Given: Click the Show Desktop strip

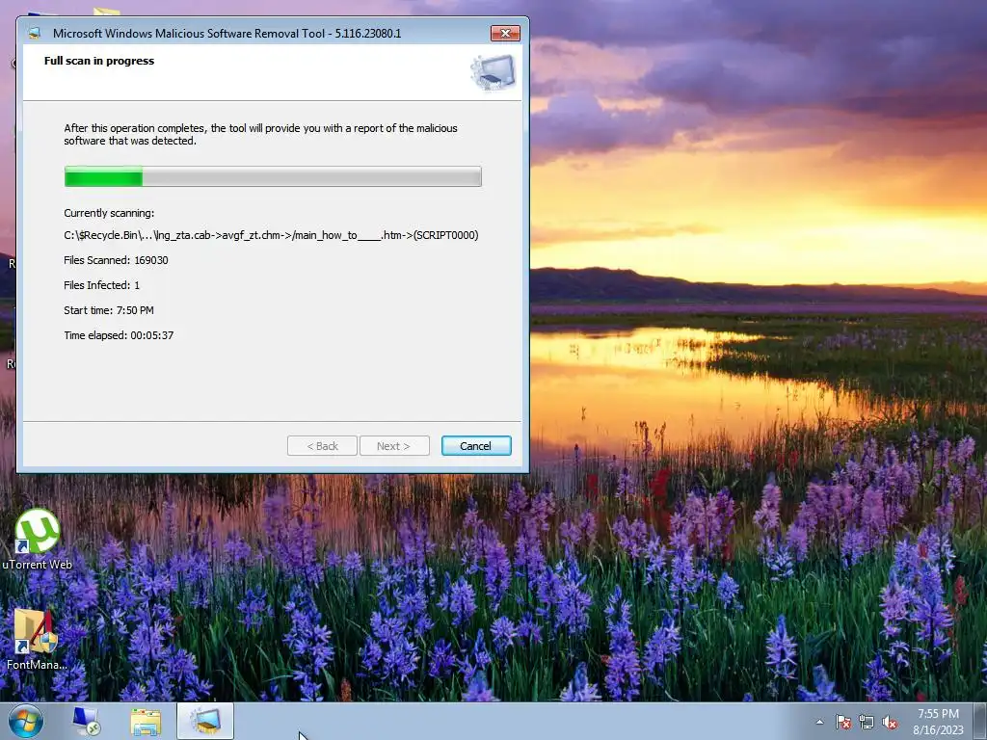Looking at the screenshot, I should pos(980,721).
